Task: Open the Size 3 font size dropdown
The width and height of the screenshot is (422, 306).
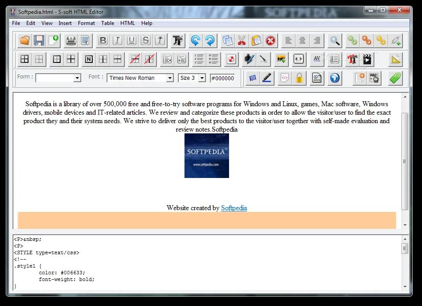Action: 202,78
